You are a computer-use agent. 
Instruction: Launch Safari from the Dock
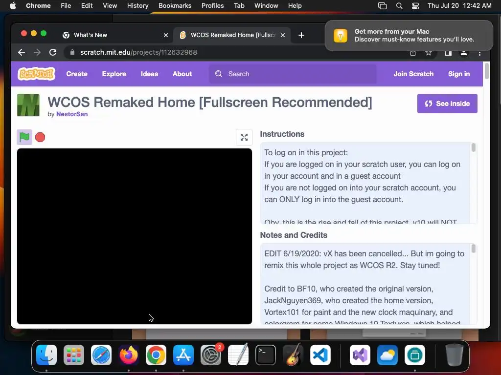pos(101,355)
